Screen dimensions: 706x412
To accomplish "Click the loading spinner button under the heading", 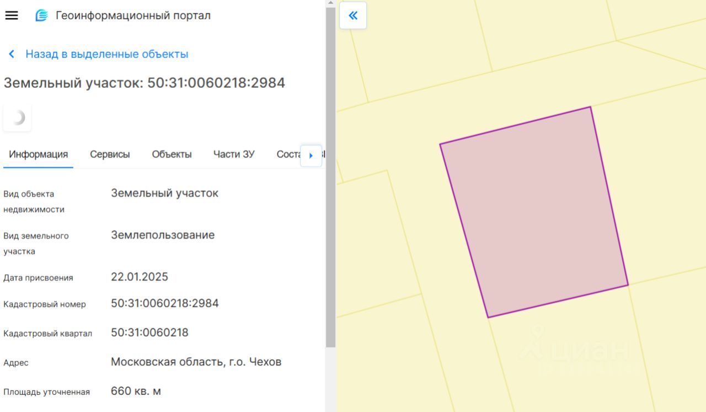I will [x=17, y=118].
